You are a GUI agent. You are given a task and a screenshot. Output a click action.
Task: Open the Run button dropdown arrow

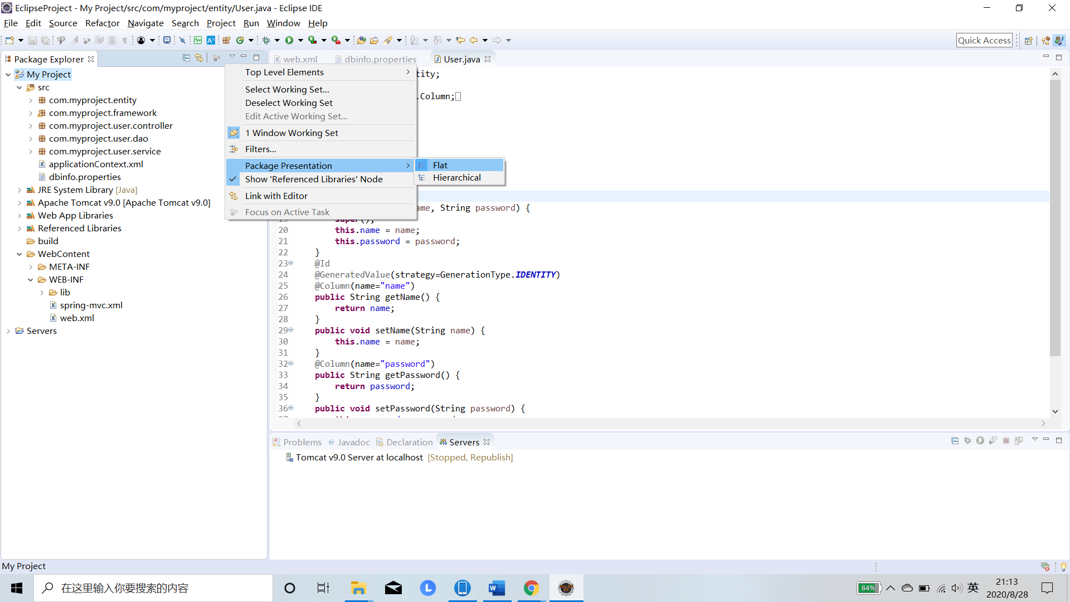pyautogui.click(x=300, y=40)
